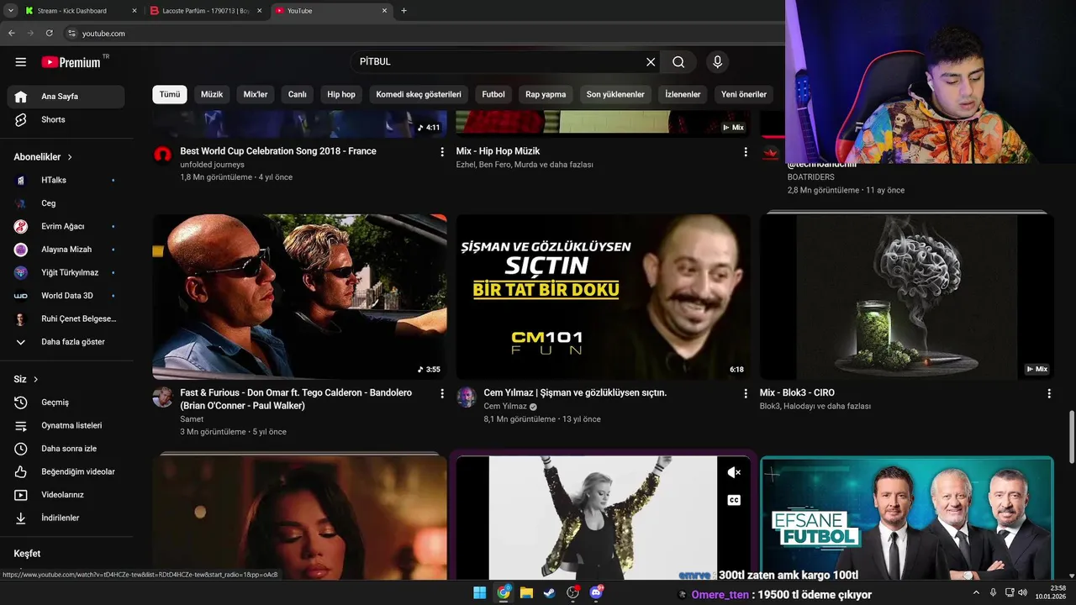Go back with browser back arrow

tap(12, 34)
